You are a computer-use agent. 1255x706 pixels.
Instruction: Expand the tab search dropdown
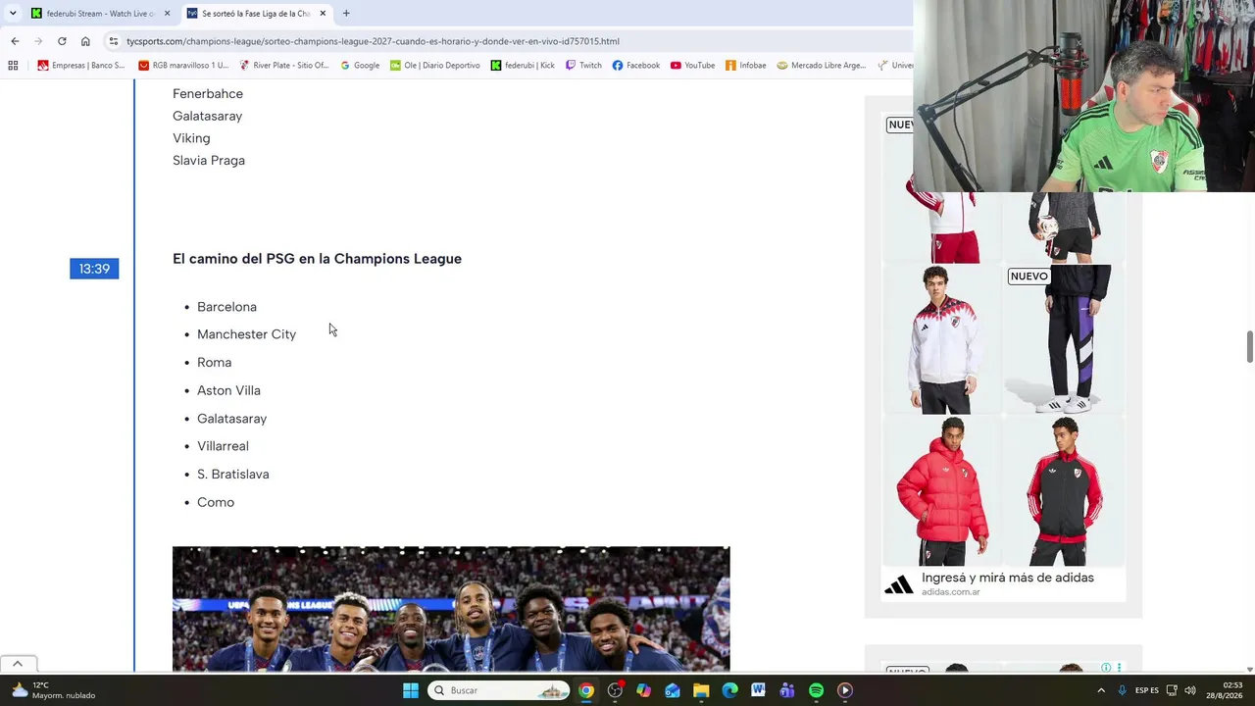click(x=13, y=14)
